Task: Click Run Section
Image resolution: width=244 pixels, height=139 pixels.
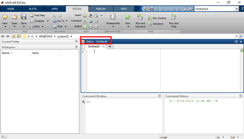Action: point(157,18)
